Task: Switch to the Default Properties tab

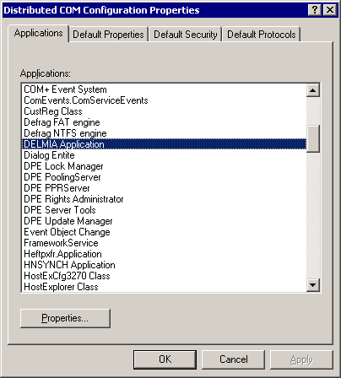Action: point(108,35)
